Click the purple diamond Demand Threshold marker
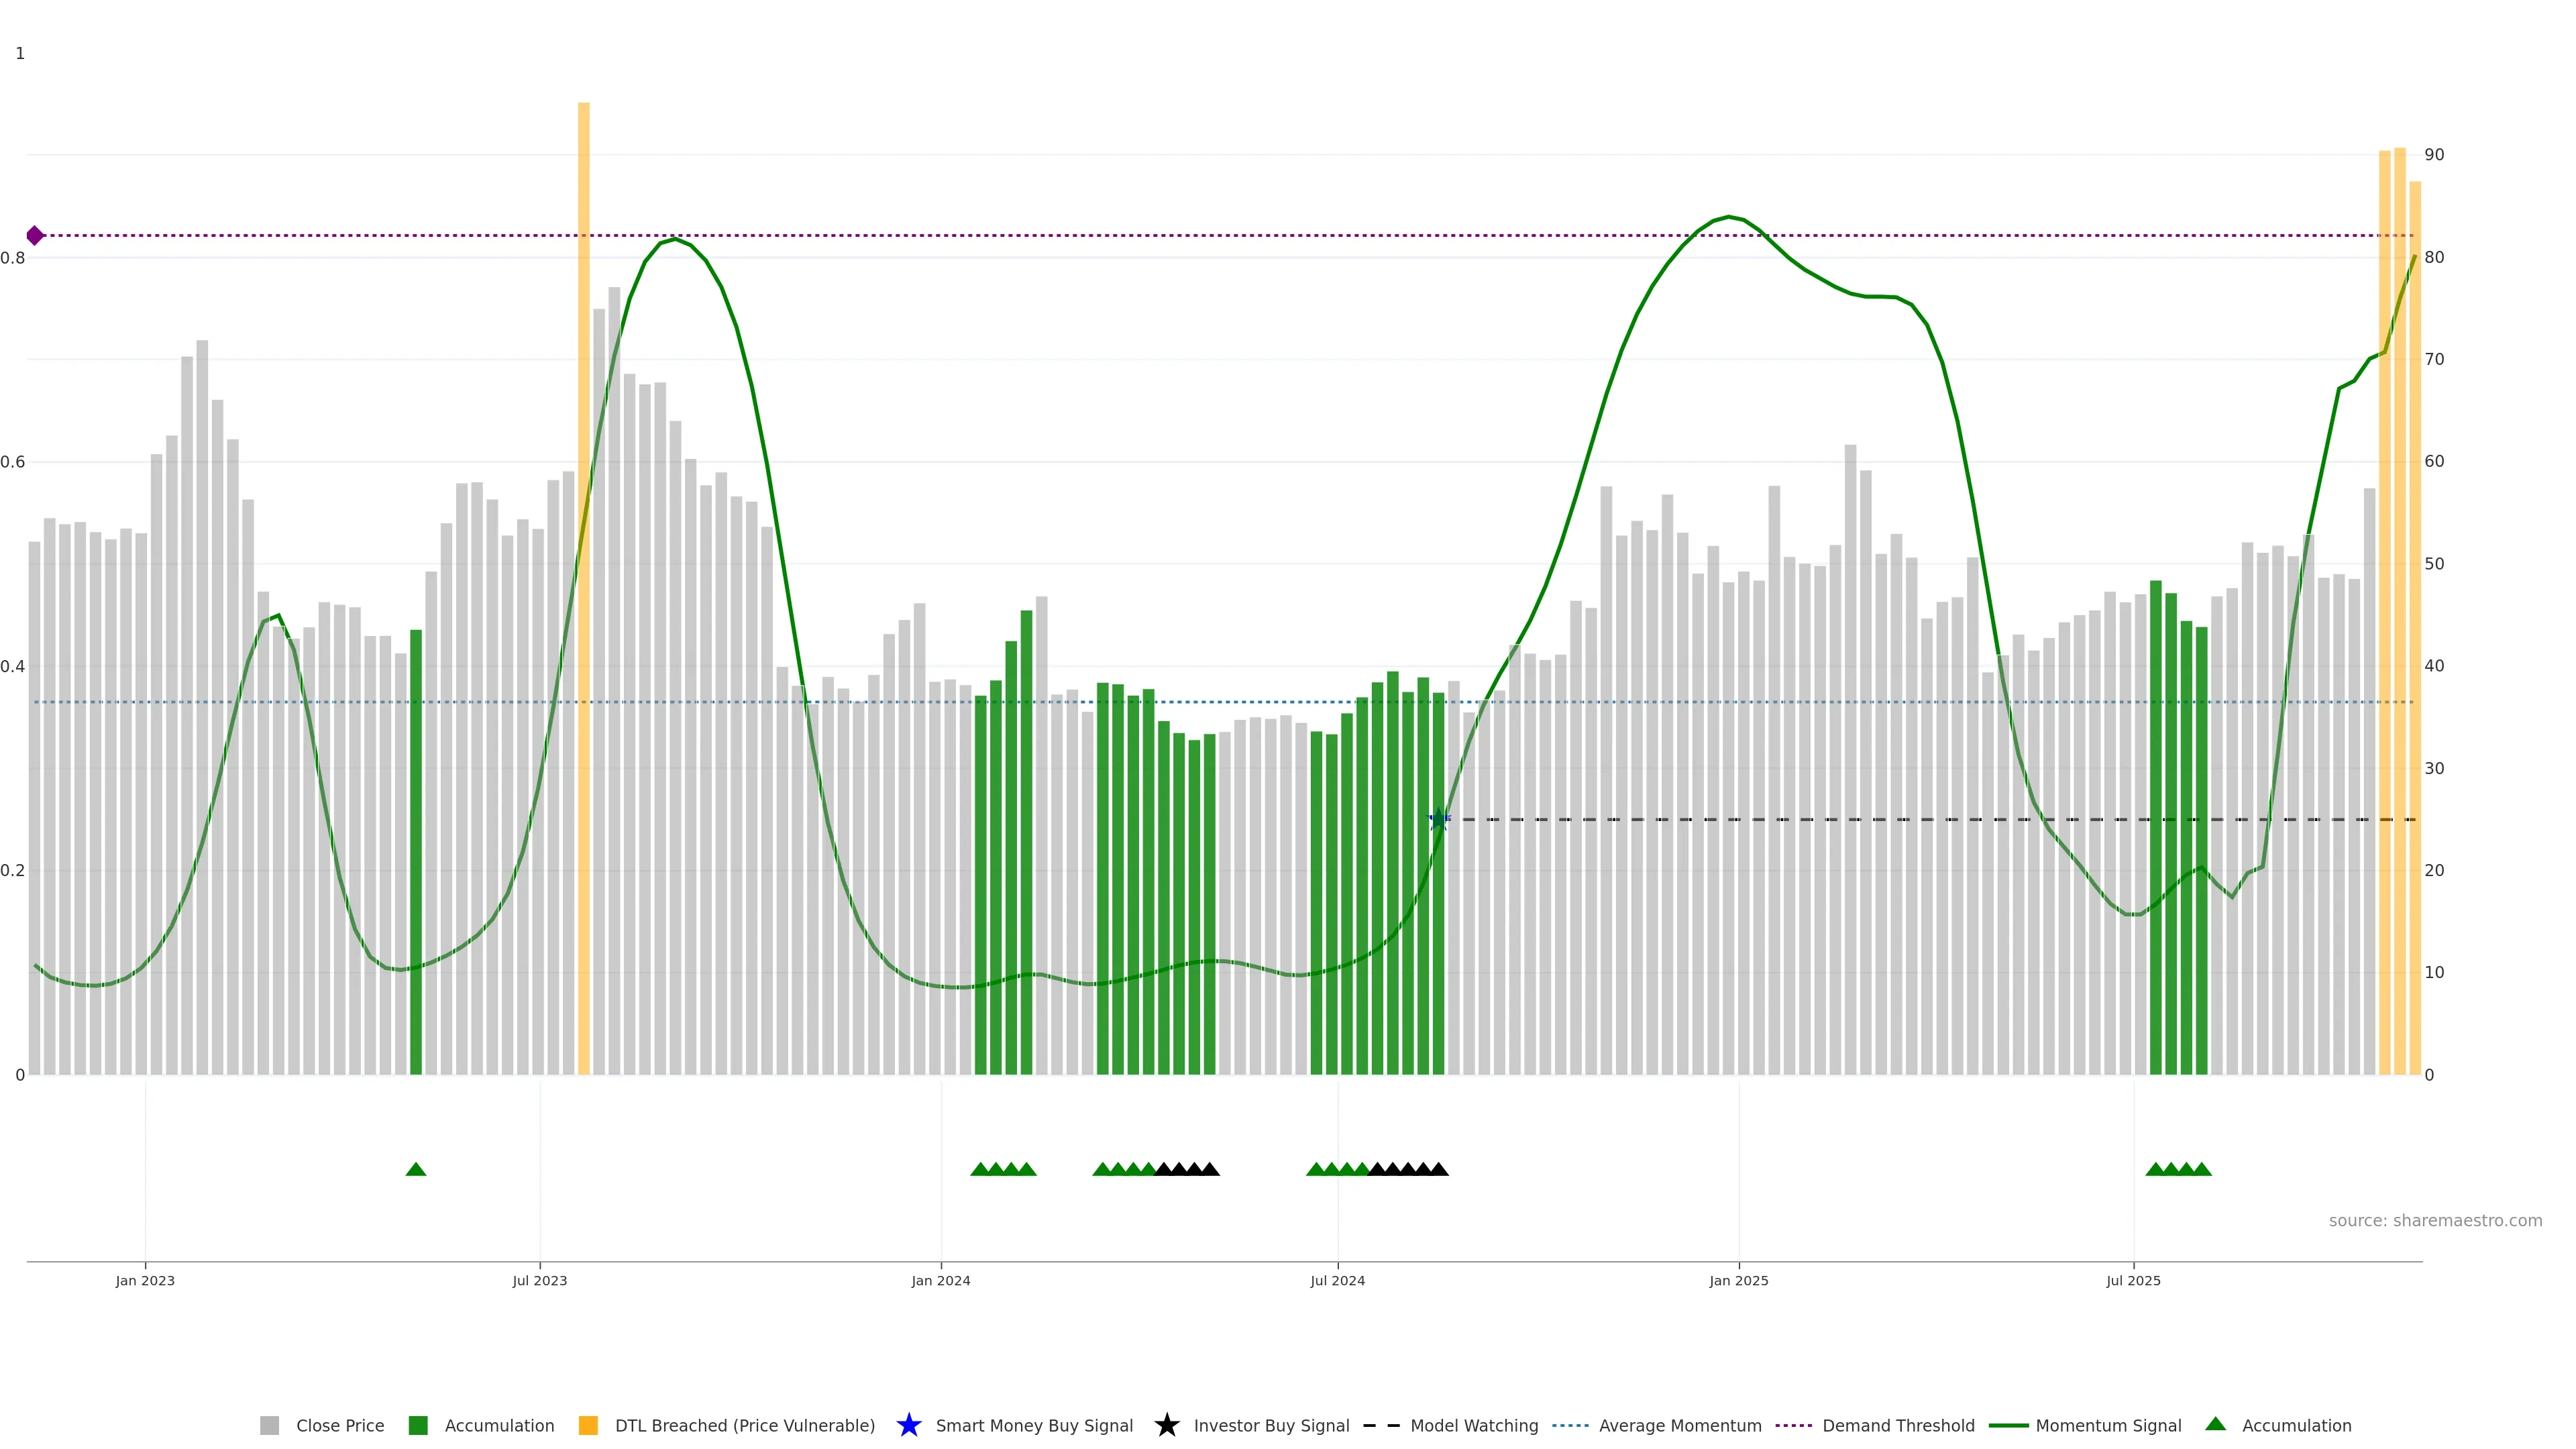Screen dimensions: 2576x1449 [x=35, y=236]
